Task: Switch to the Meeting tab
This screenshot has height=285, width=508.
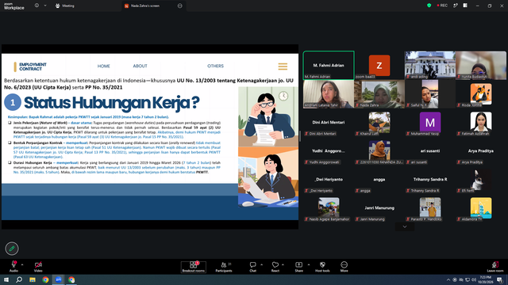Action: 65,6
